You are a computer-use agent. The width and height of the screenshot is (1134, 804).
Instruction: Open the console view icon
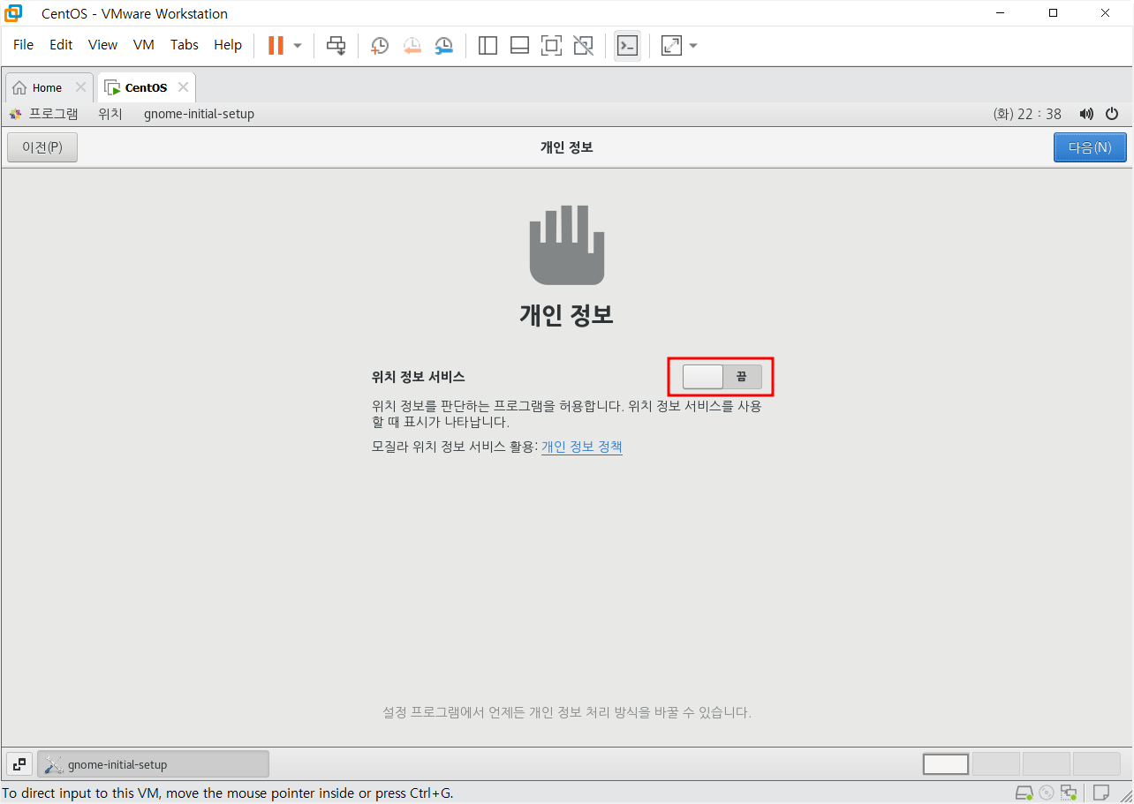pos(627,45)
